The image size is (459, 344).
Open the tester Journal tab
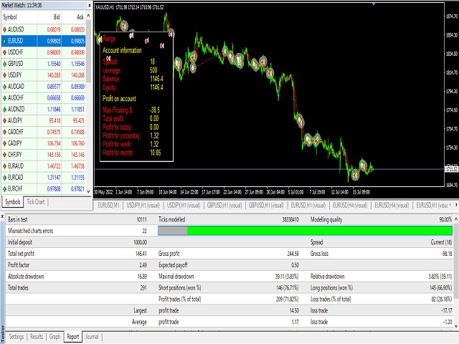pyautogui.click(x=92, y=335)
